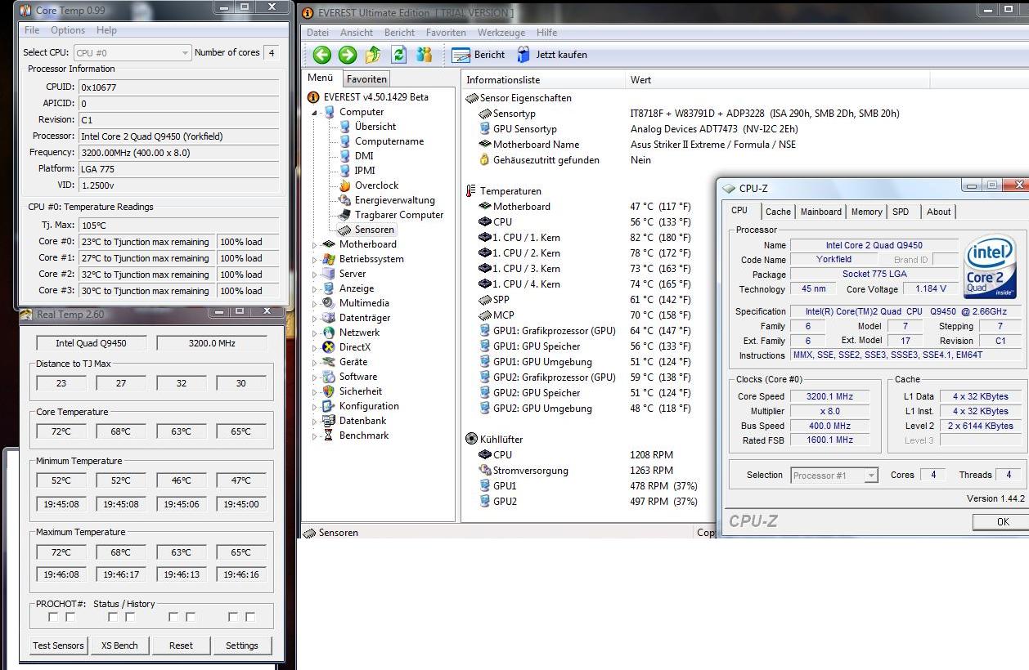Image resolution: width=1029 pixels, height=670 pixels.
Task: Click the green Forward arrow in EVEREST toolbar
Action: coord(348,55)
